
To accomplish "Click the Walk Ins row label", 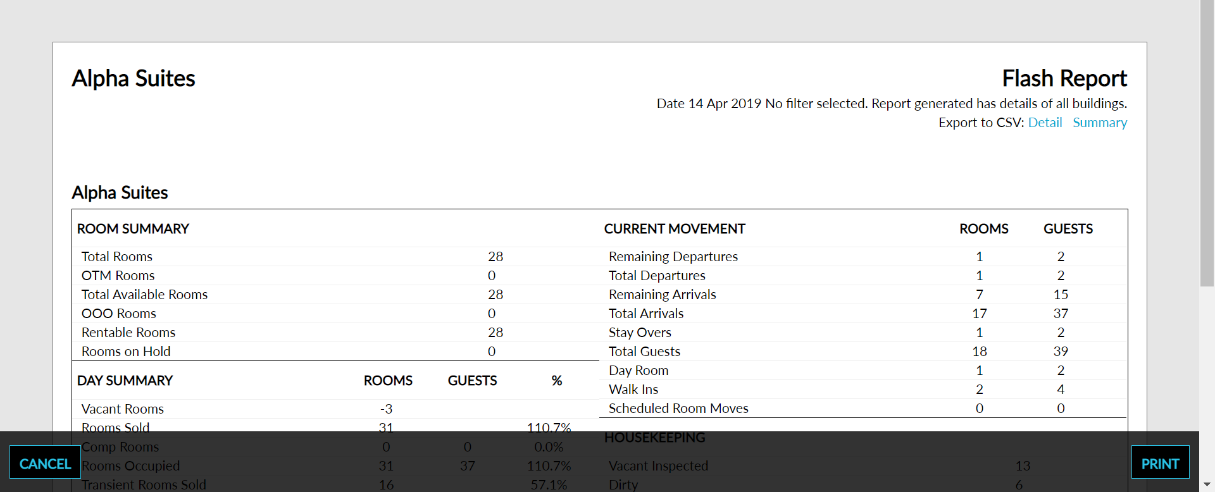I will pyautogui.click(x=633, y=390).
